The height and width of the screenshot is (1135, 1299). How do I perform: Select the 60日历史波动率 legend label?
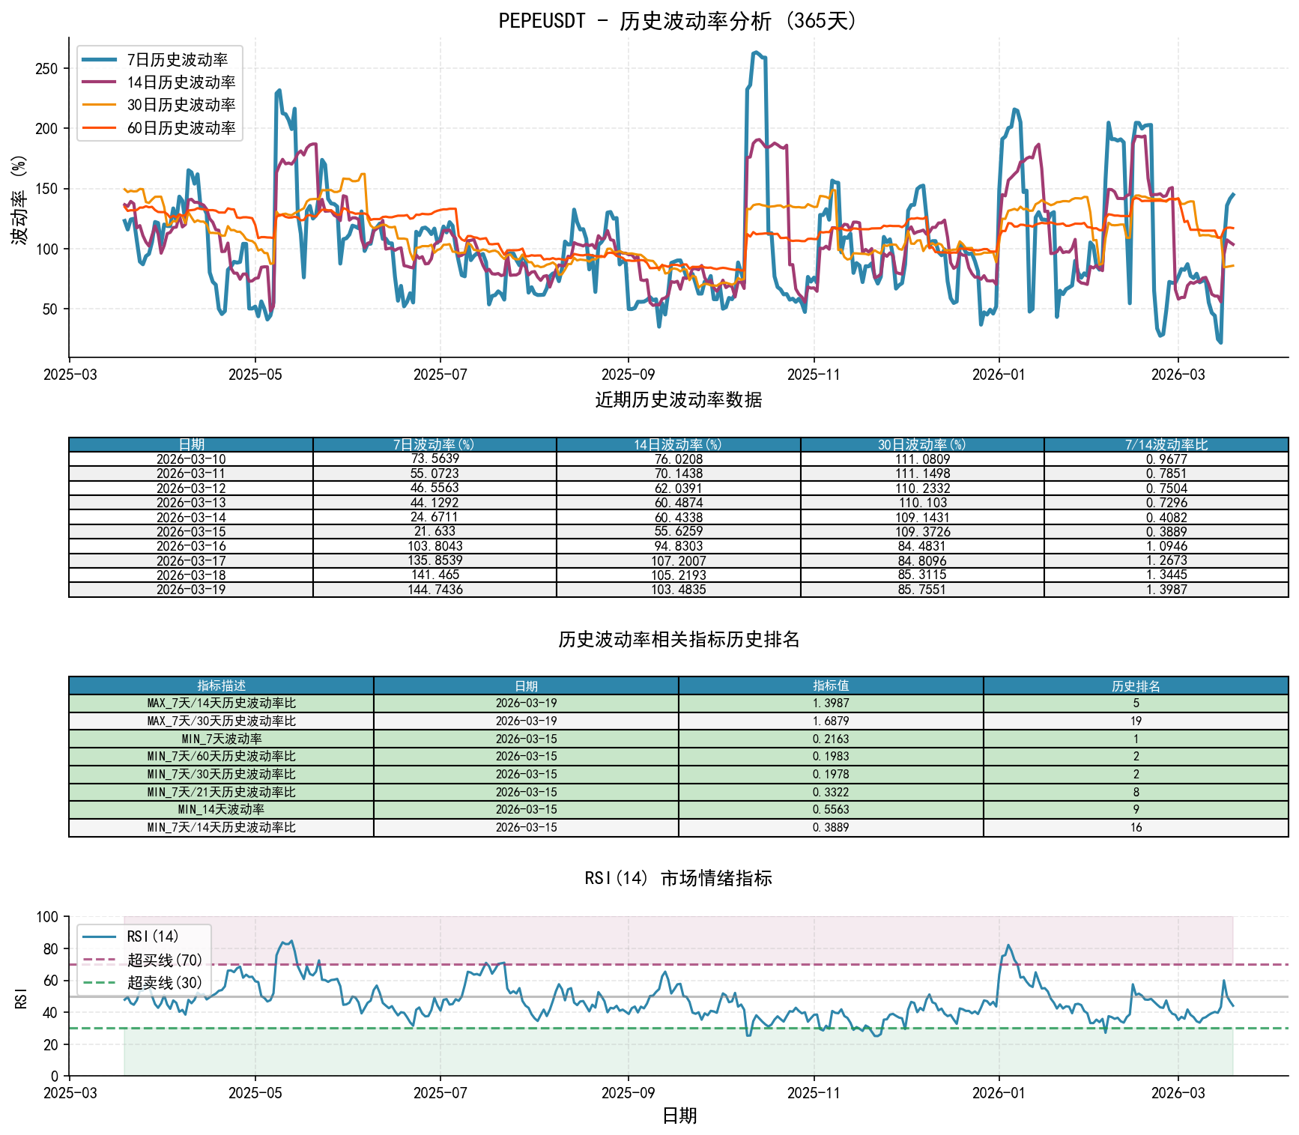pos(181,128)
